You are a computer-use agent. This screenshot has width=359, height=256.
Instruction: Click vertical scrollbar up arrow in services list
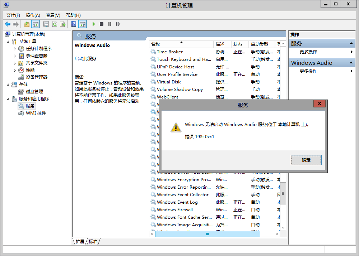pyautogui.click(x=283, y=44)
